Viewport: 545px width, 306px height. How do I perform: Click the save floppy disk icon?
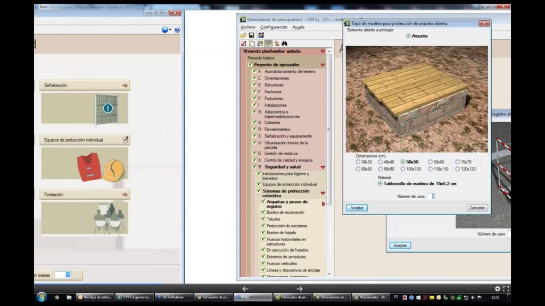point(252,35)
